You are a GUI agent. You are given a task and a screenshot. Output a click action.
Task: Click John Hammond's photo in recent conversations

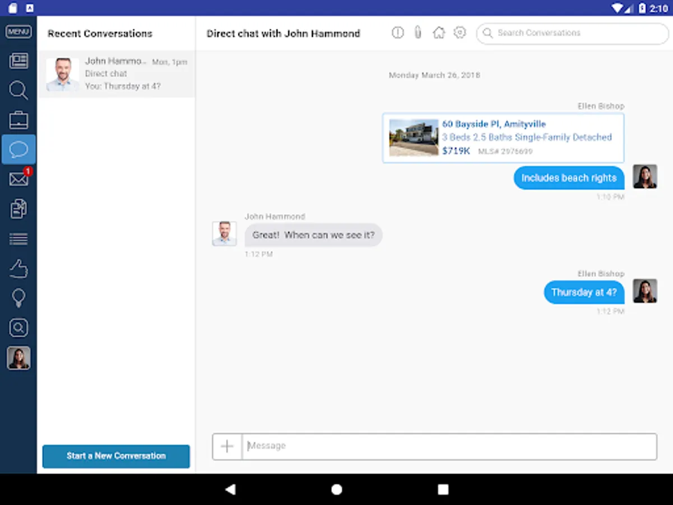pyautogui.click(x=62, y=75)
